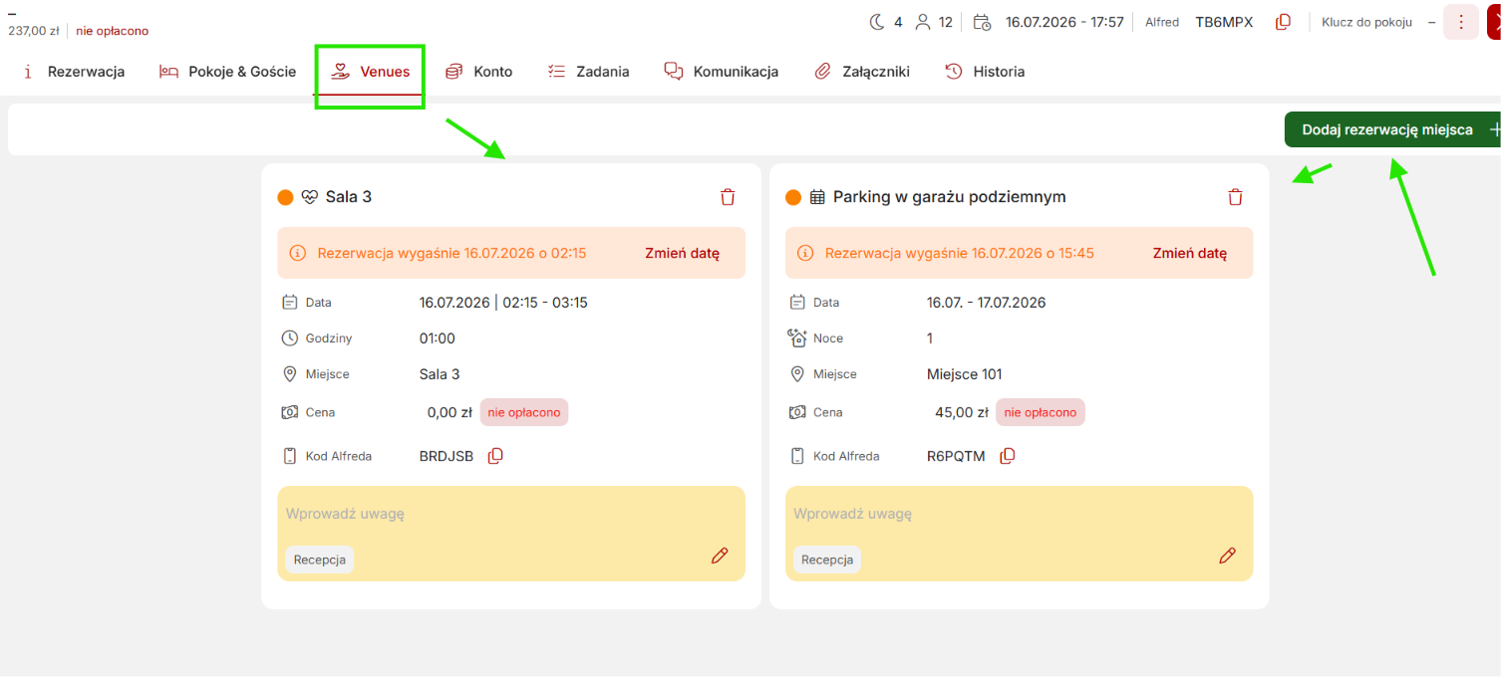Open the Komunikacja tab
This screenshot has height=677, width=1501.
(722, 72)
